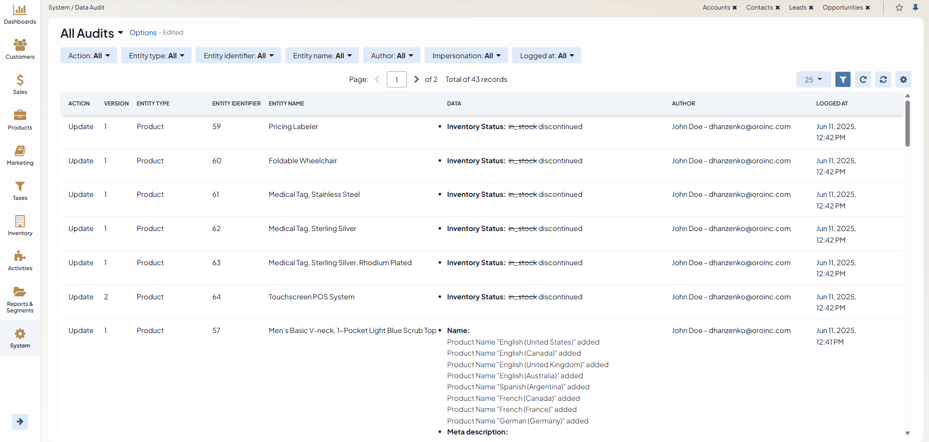Open the Entity type filter dropdown
Image resolution: width=929 pixels, height=442 pixels.
[156, 56]
